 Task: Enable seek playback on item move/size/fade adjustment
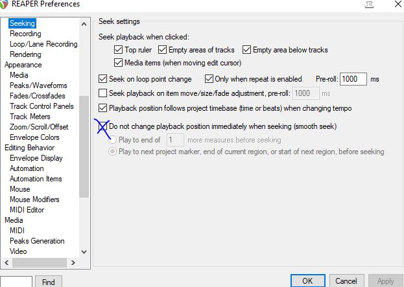(103, 93)
